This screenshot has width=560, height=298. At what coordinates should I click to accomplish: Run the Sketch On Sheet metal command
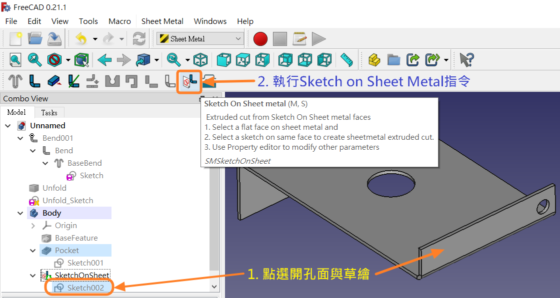189,81
